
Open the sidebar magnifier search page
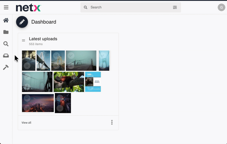(x=6, y=44)
